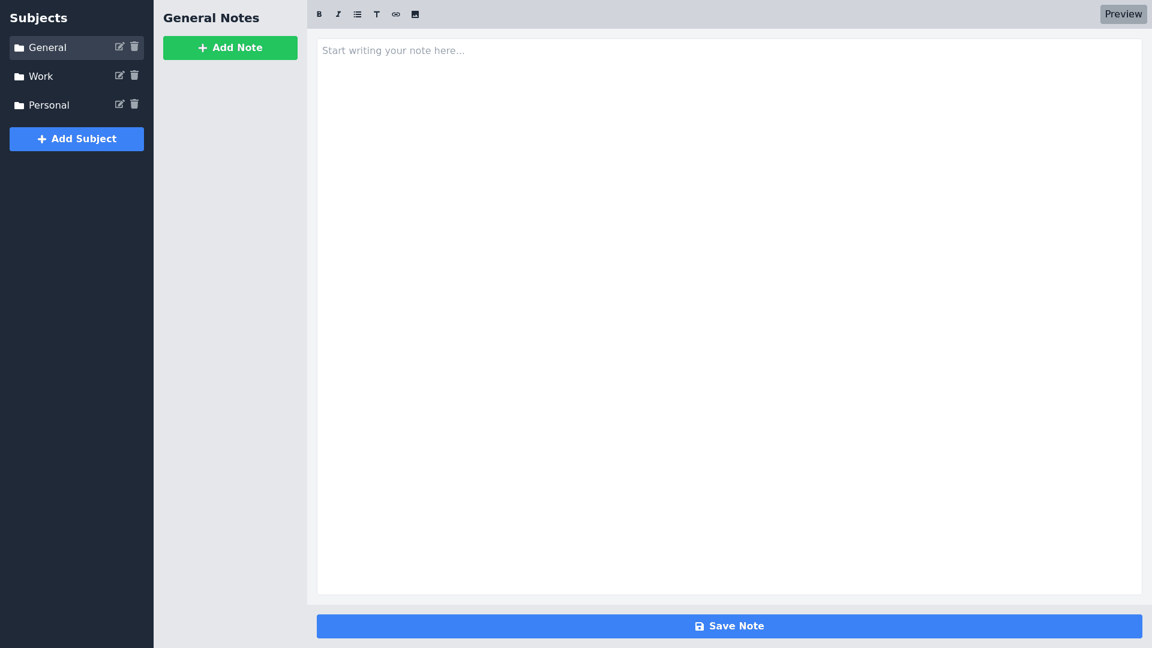Viewport: 1152px width, 648px height.
Task: Add a new subject
Action: pos(76,139)
